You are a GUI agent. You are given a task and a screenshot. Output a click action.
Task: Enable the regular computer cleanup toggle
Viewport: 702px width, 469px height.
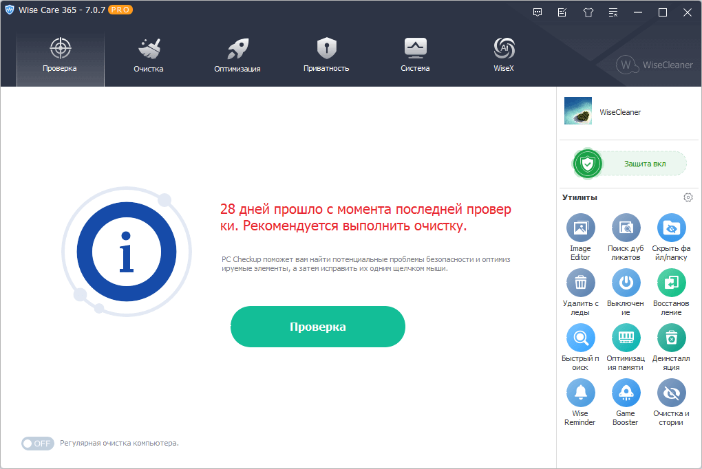(x=37, y=443)
